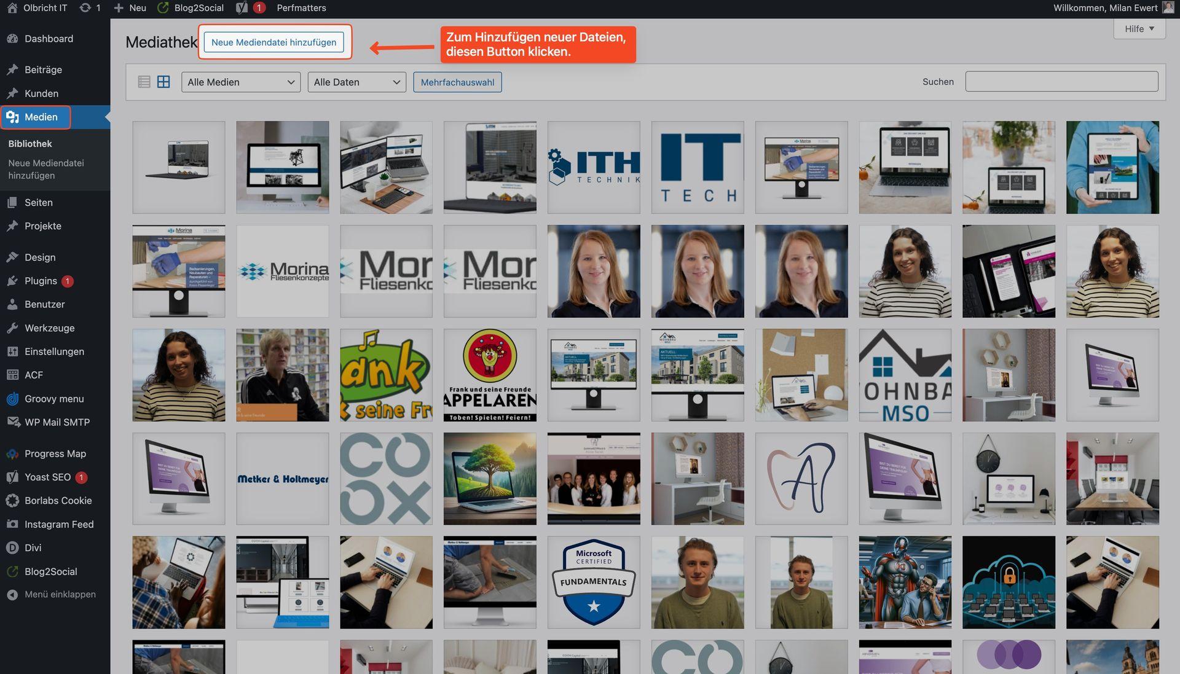Open Perfmatters in the admin bar
Image resolution: width=1180 pixels, height=674 pixels.
301,8
